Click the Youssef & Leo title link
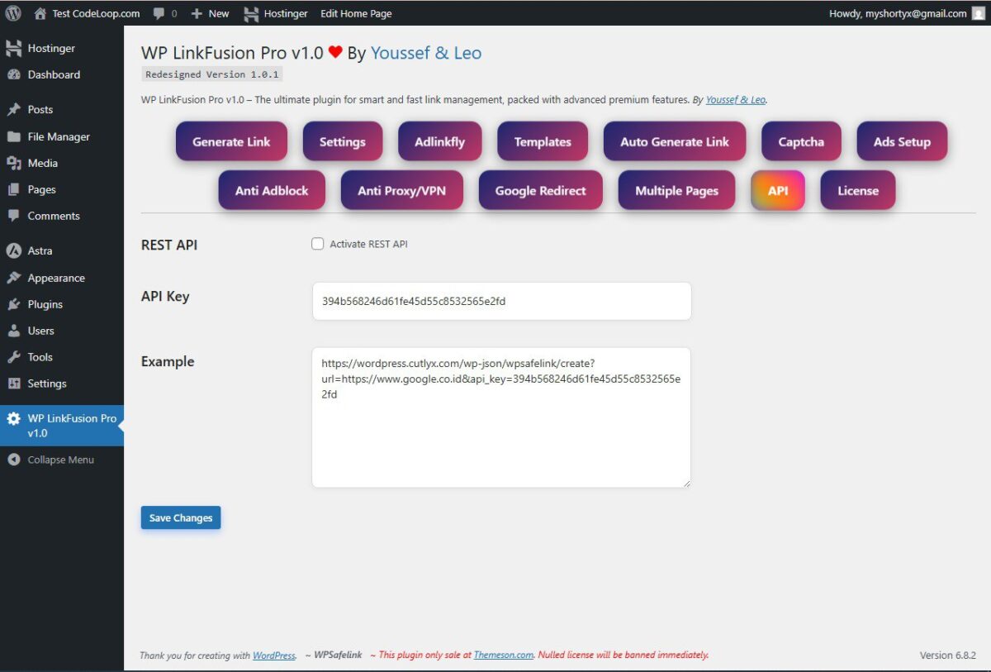The width and height of the screenshot is (991, 672). (426, 53)
